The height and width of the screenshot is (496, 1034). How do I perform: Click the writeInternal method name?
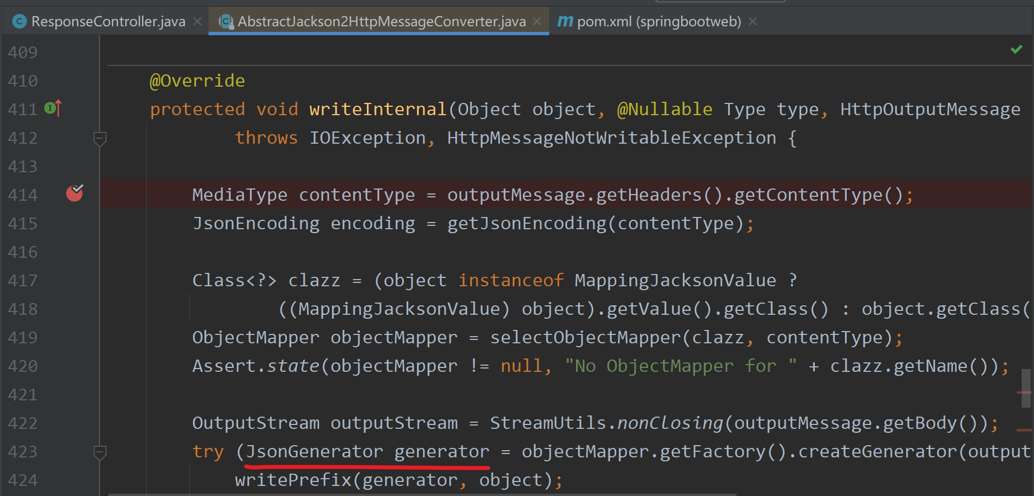coord(377,110)
